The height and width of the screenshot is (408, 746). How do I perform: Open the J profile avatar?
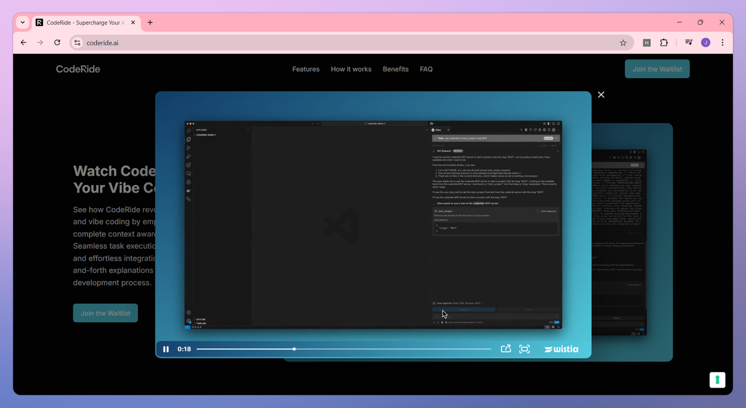click(x=706, y=43)
